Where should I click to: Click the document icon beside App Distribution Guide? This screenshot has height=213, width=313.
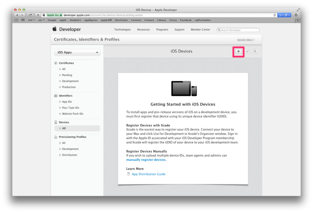pos(129,174)
